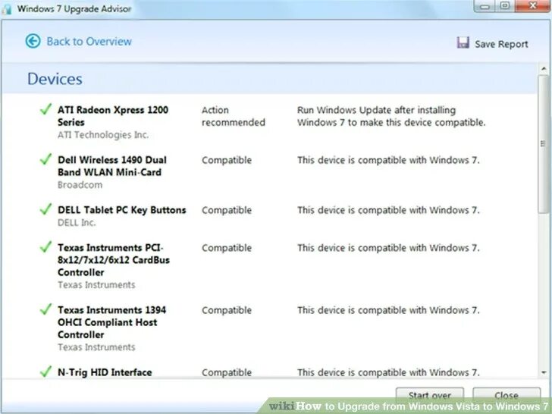Select the Dell Wireless 1490 Dual Band WLAN Mini-Card name
552x414 pixels.
coord(112,166)
